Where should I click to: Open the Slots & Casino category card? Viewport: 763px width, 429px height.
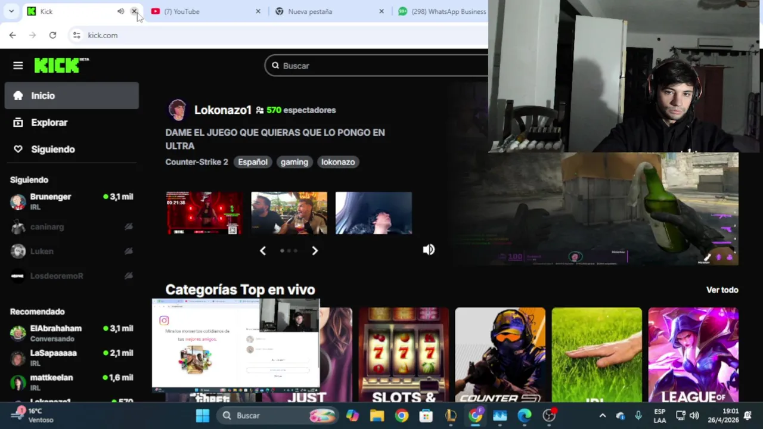coord(404,355)
